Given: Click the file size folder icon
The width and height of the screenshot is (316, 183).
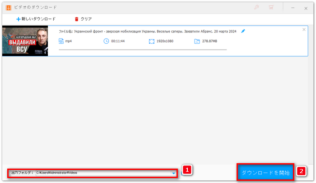Looking at the screenshot, I should (x=197, y=41).
